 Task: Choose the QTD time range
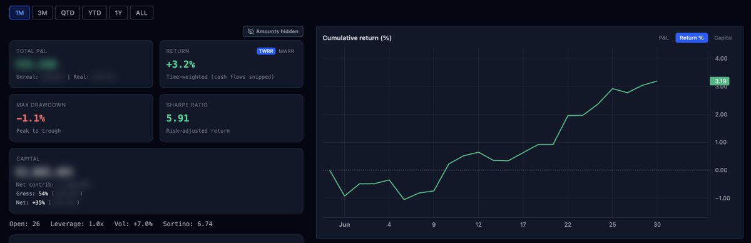[x=68, y=13]
